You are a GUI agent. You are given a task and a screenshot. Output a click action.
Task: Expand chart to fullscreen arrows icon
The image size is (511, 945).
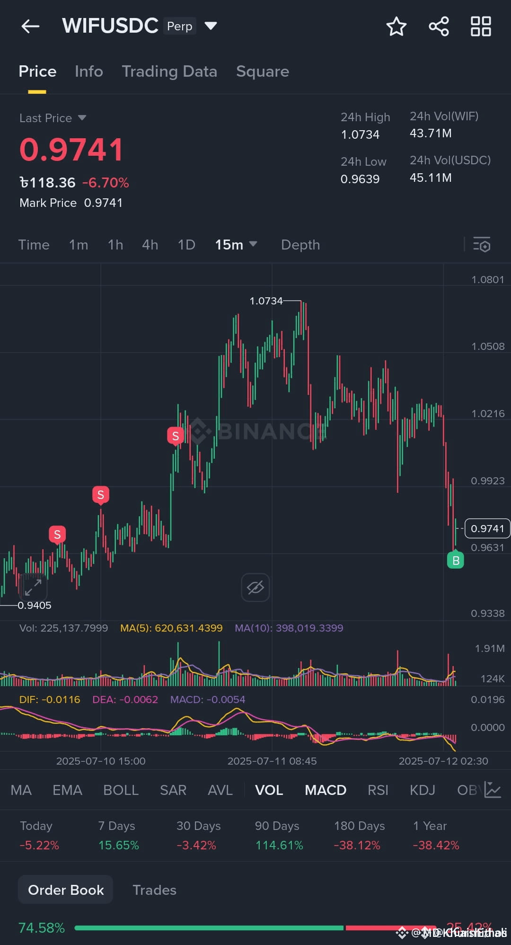tap(33, 587)
